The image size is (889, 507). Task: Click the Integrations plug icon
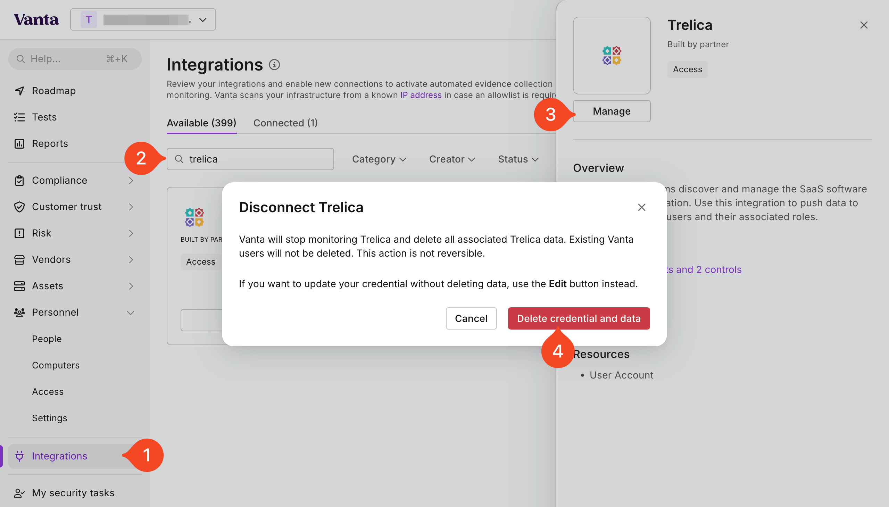click(x=19, y=456)
